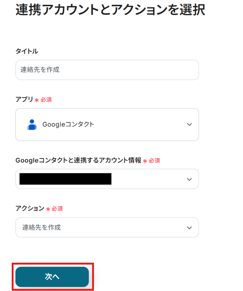
Task: Click the red asterisk beside アクション
Action: (48, 209)
